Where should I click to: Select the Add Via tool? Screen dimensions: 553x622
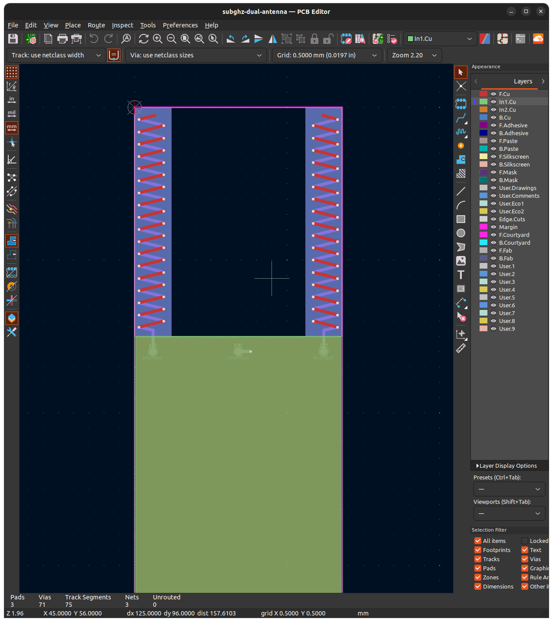coord(461,146)
